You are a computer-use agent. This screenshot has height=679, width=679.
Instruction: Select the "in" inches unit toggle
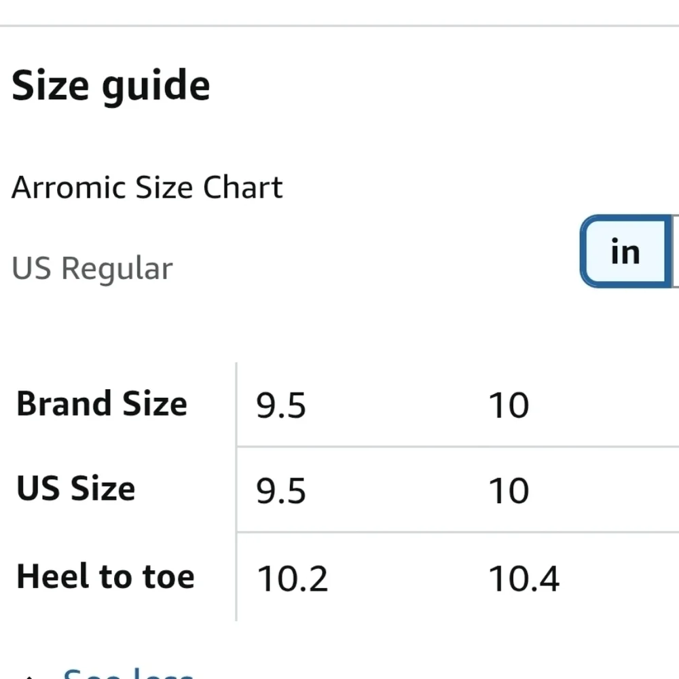point(625,252)
